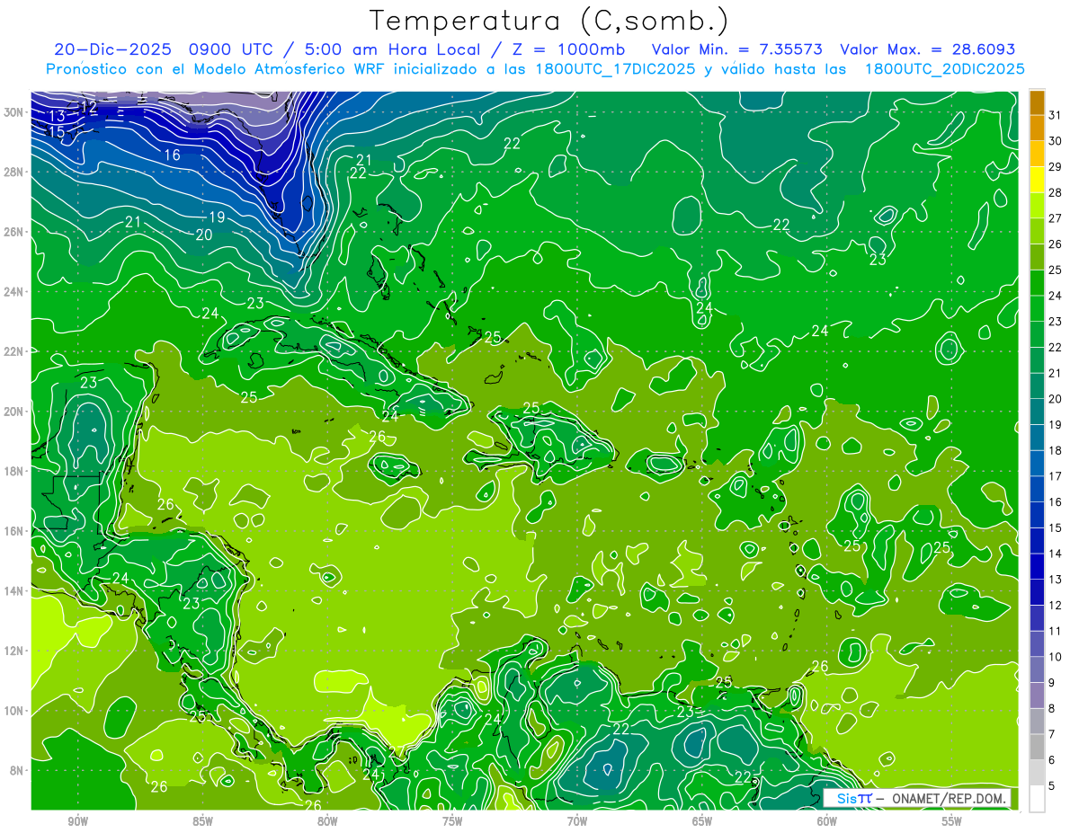Image resolution: width=1079 pixels, height=833 pixels.
Task: Click the "80W" longitude axis label
Action: click(x=327, y=821)
